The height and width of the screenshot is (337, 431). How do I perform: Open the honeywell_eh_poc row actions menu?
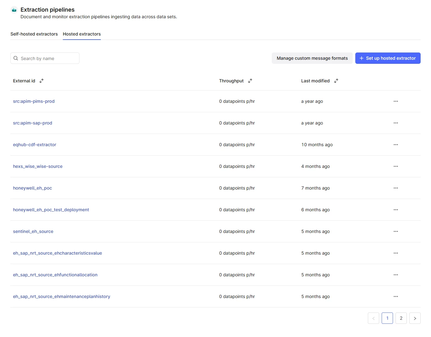tap(396, 188)
